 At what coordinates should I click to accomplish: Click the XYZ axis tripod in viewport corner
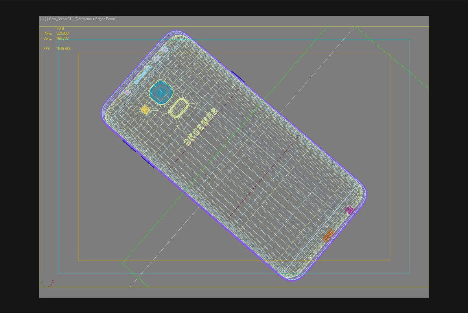[x=47, y=284]
